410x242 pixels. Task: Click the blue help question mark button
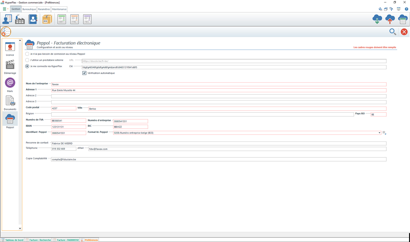[x=406, y=9]
